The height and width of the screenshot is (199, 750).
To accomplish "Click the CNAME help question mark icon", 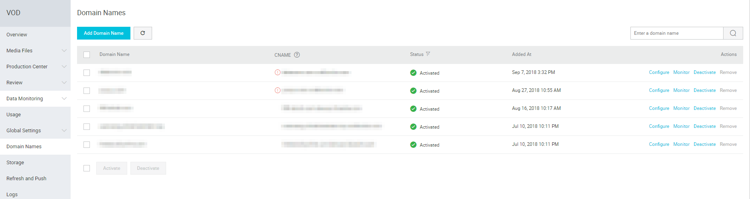I will [x=297, y=55].
